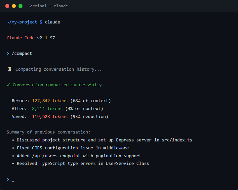Viewport: 238px width, 190px height.
Task: Click the '(68% of context)' text
Action: pyautogui.click(x=91, y=100)
